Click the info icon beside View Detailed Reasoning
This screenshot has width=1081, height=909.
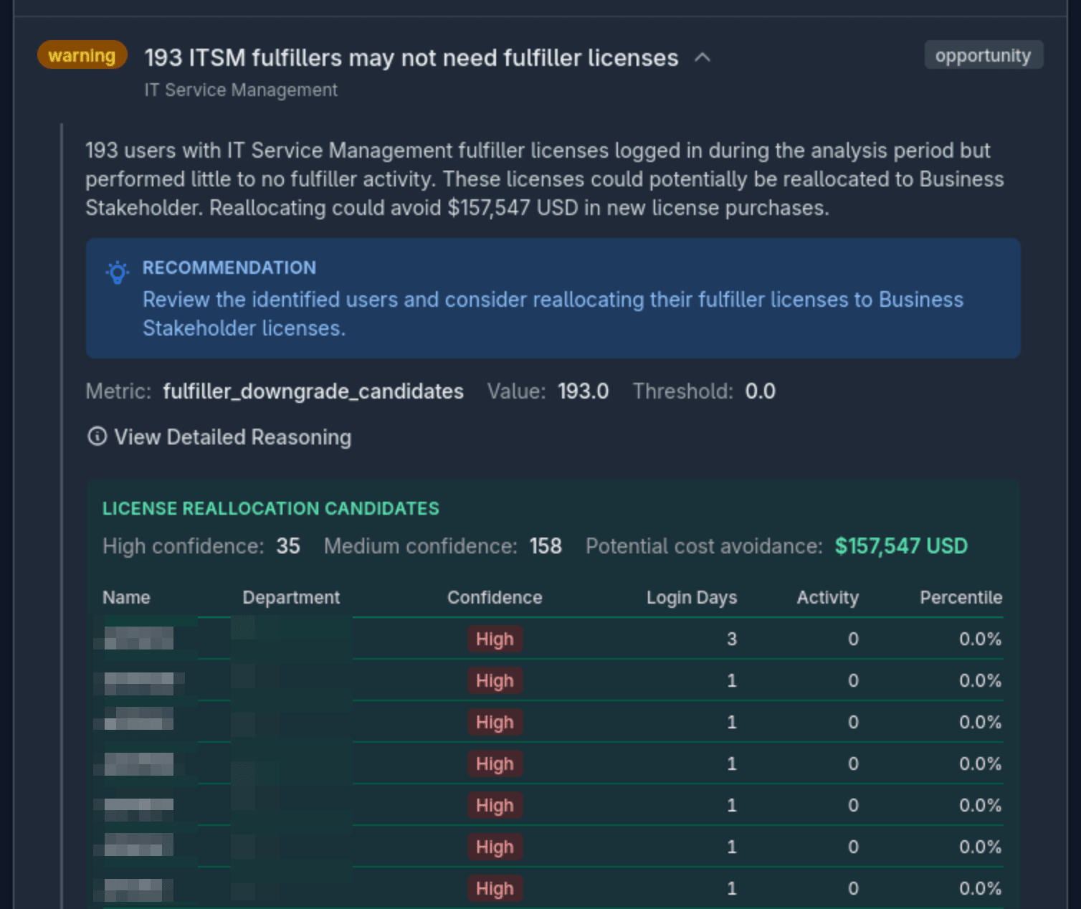click(97, 437)
